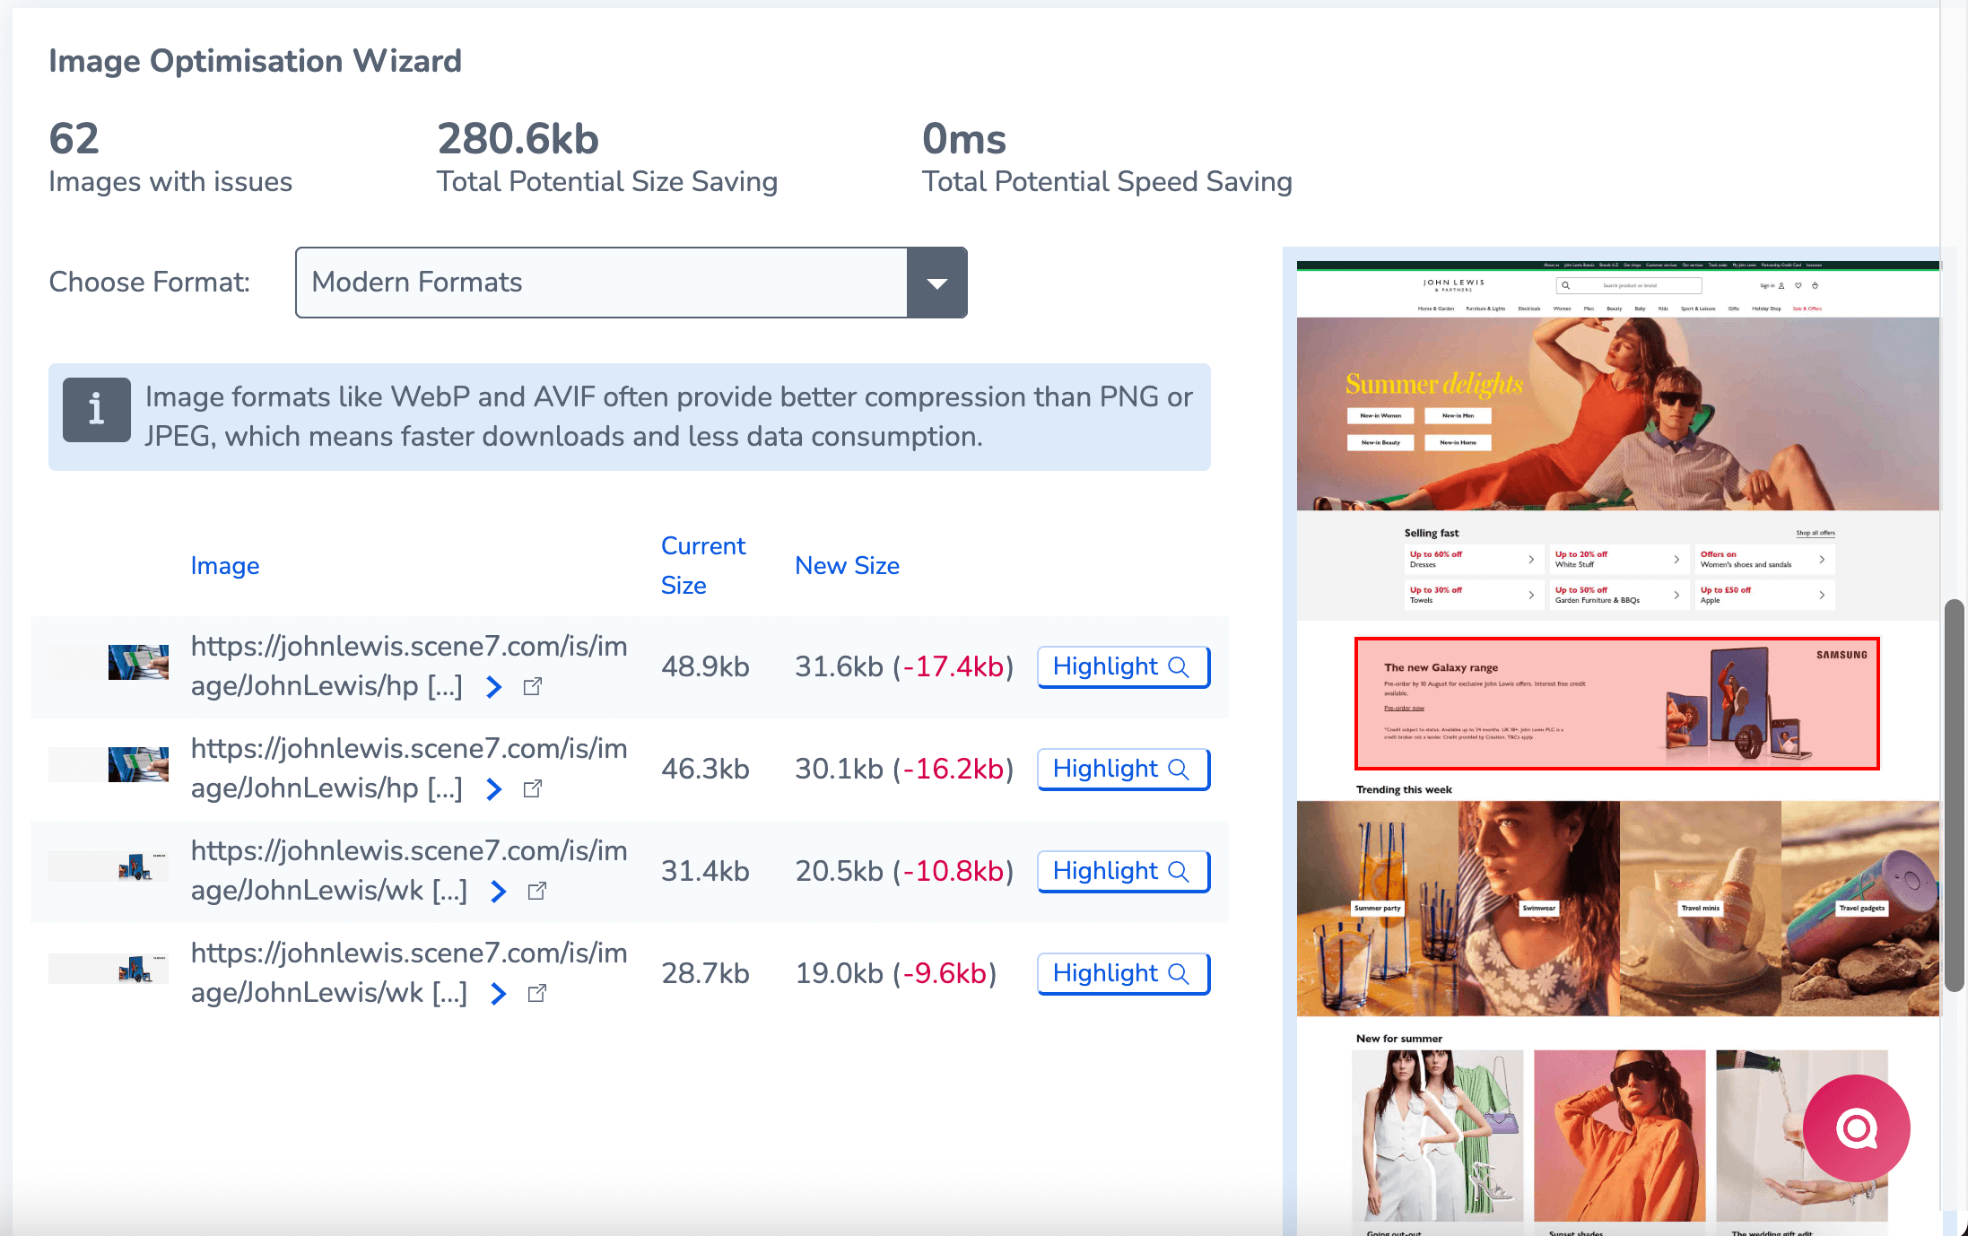The width and height of the screenshot is (1968, 1236).
Task: Open Up to 30% off Towels offer
Action: coord(1473,595)
